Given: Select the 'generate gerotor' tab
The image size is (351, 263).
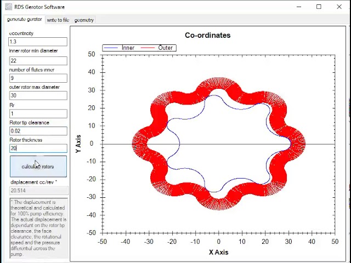Looking at the screenshot, I should click(x=24, y=19).
